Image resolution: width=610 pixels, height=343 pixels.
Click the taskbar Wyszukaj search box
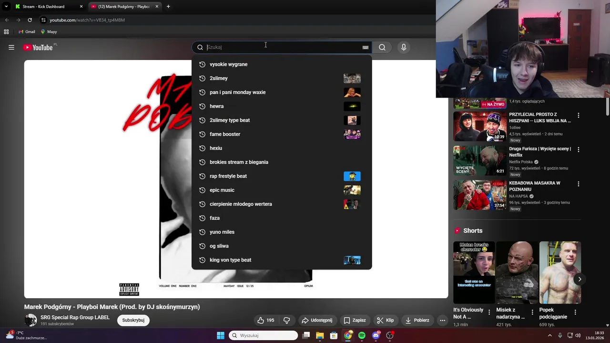[x=263, y=335]
